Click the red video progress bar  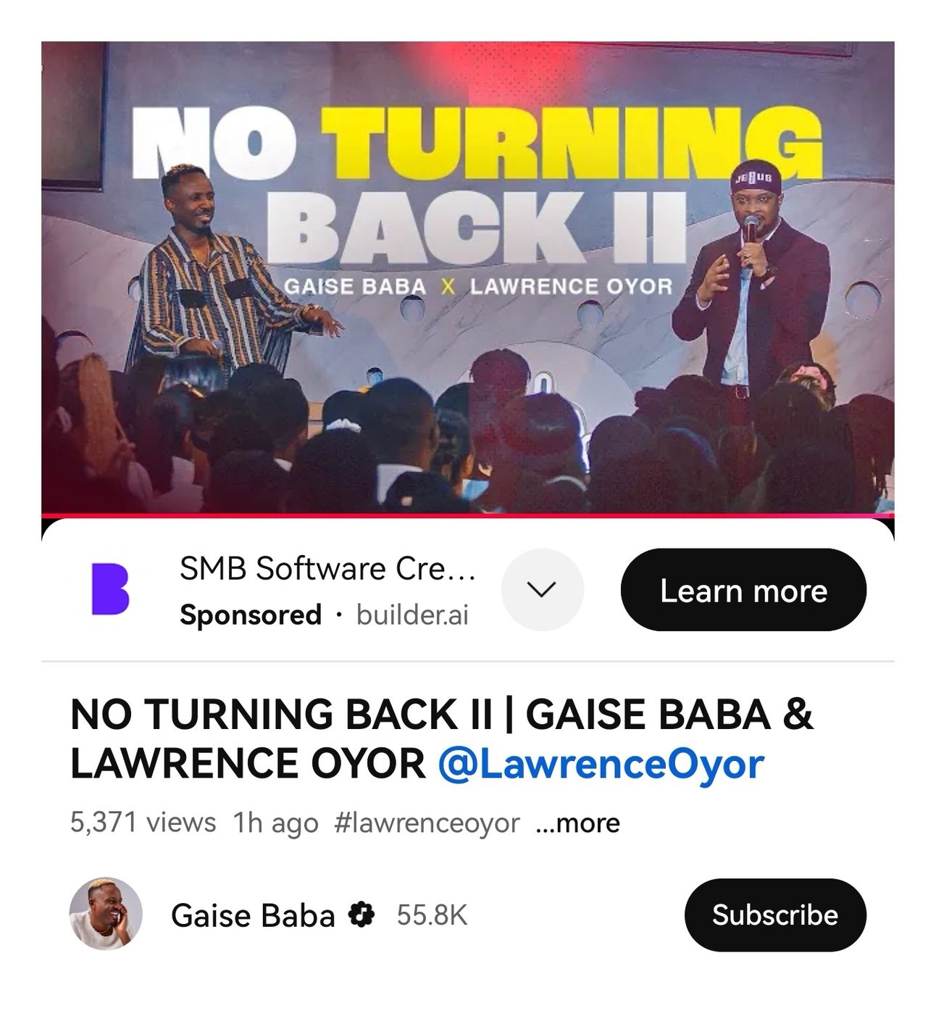click(x=468, y=515)
